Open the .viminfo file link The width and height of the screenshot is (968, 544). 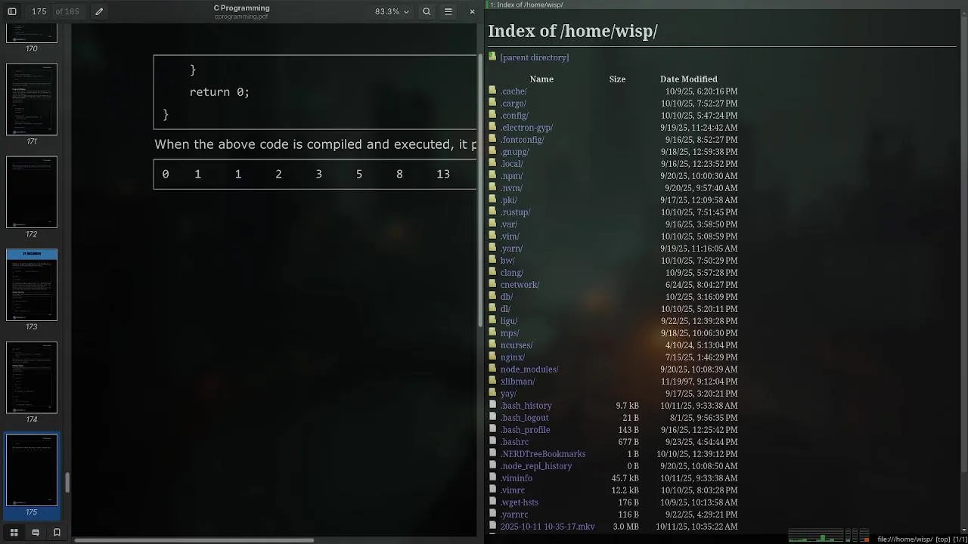(x=516, y=478)
